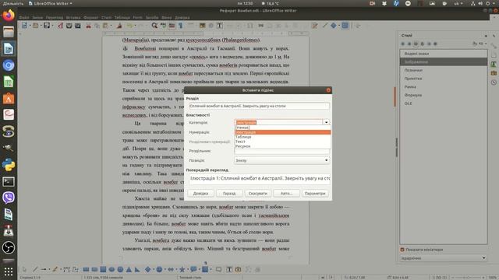Open the Paste dropdown arrow in toolbar
Screen dimensions: 499x280
pos(111,26)
